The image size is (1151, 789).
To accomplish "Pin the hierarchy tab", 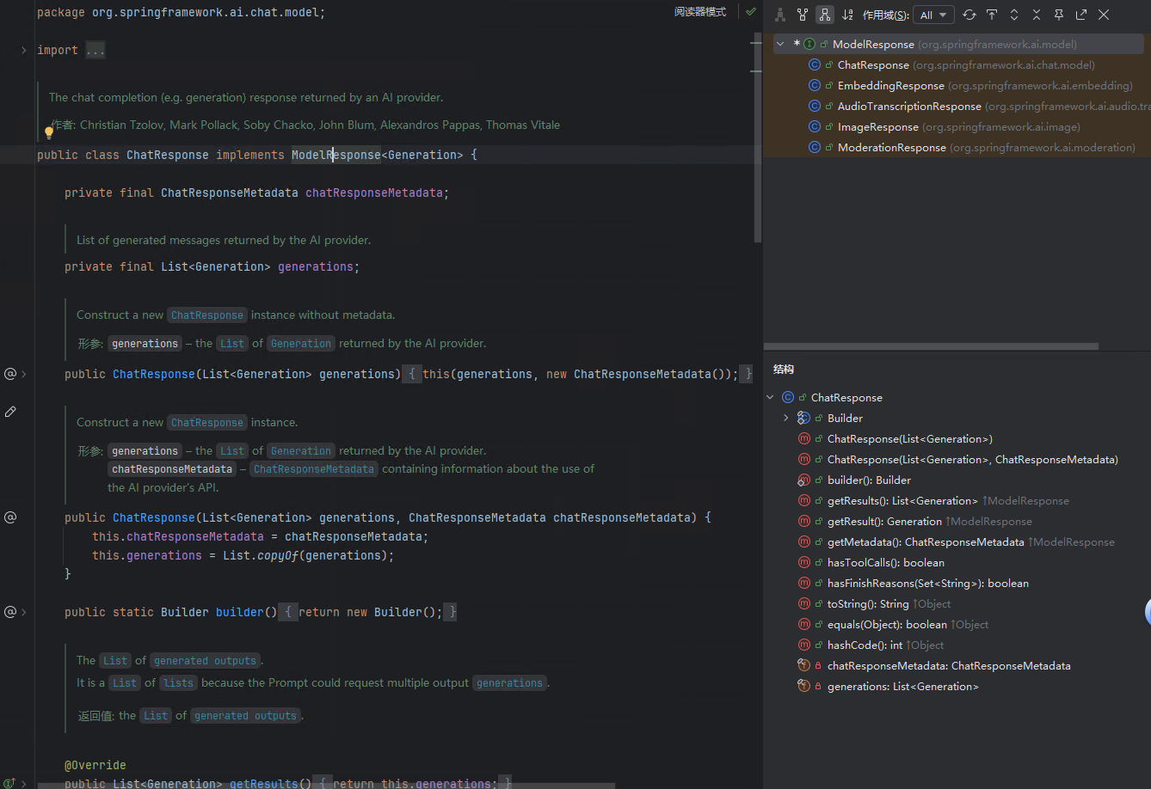I will coord(1059,15).
